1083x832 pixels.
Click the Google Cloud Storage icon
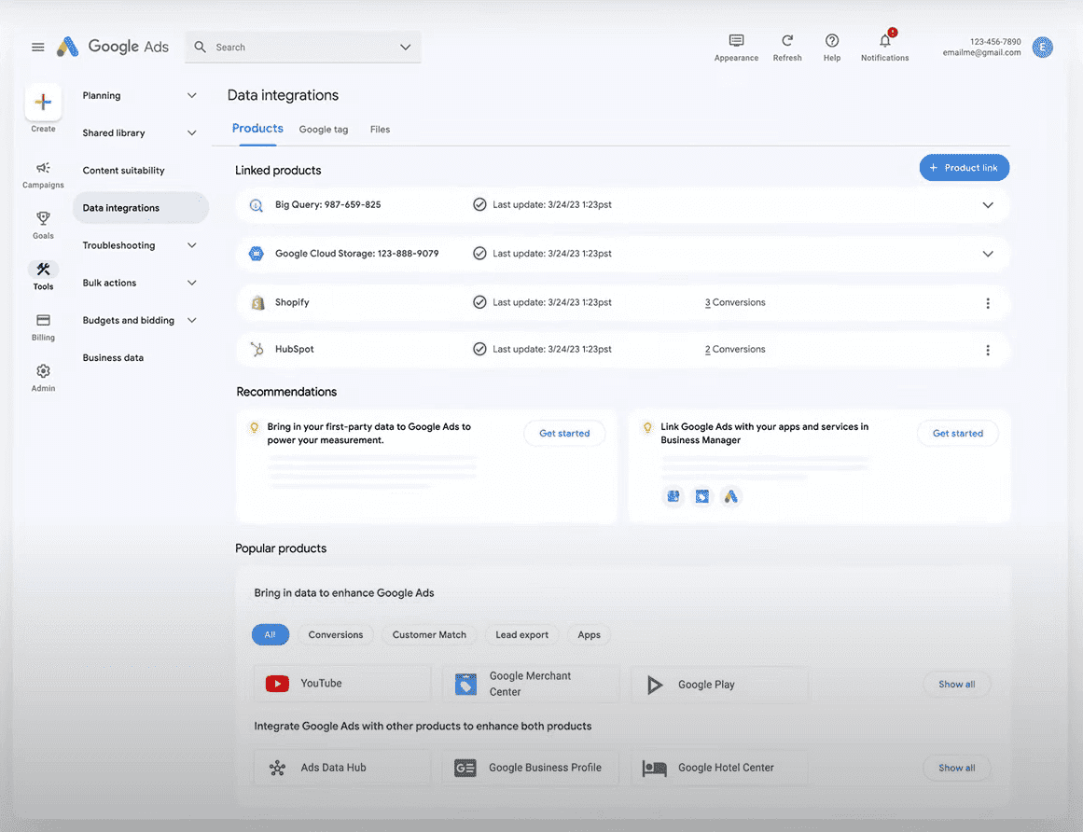click(x=257, y=254)
